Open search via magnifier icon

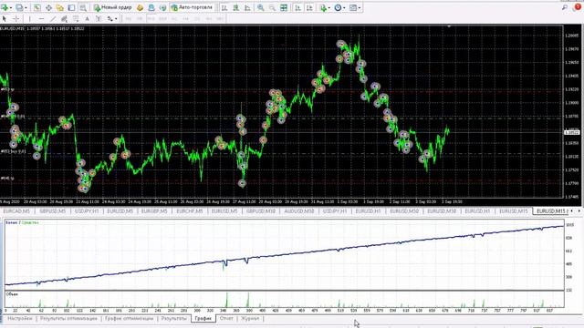[x=565, y=7]
